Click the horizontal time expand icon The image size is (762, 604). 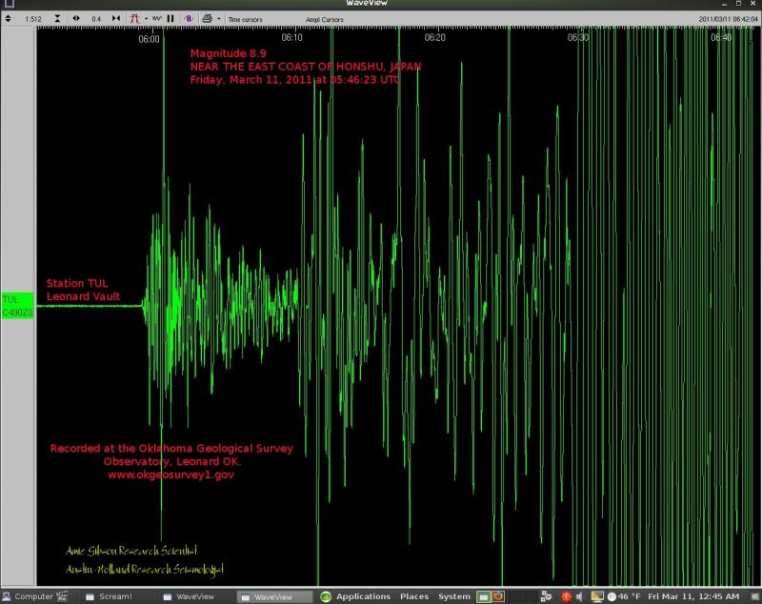[x=75, y=18]
